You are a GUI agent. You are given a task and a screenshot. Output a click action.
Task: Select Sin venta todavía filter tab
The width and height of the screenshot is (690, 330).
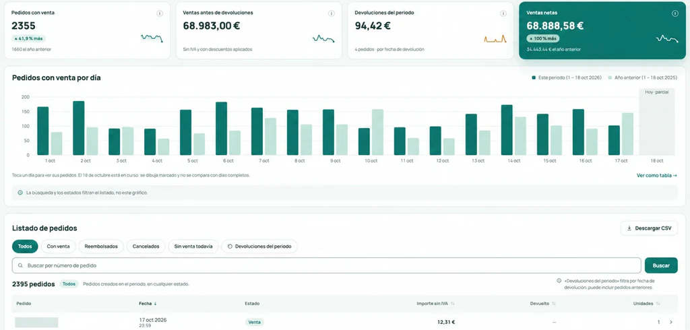tap(193, 246)
